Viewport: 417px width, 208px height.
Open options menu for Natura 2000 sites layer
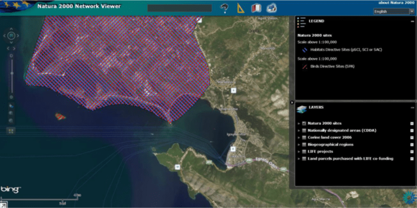coord(412,123)
